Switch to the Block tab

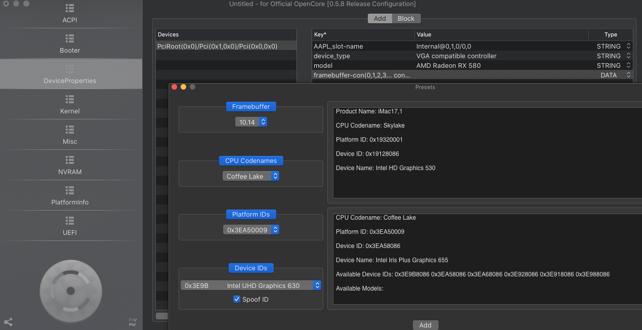click(406, 19)
